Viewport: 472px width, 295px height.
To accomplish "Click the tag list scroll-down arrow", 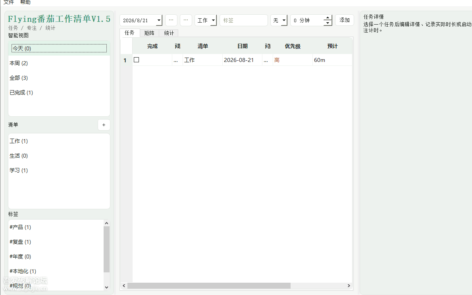I will pos(106,287).
